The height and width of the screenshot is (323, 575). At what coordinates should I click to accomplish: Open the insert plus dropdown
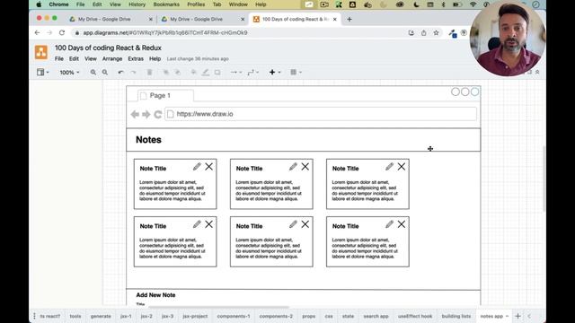click(275, 73)
